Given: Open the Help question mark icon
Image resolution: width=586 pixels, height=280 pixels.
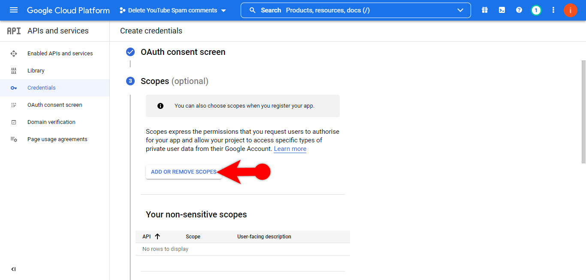Looking at the screenshot, I should tap(519, 10).
